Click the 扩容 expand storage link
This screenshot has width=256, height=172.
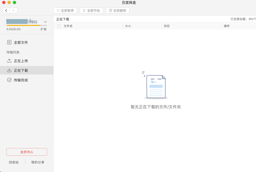click(x=44, y=29)
